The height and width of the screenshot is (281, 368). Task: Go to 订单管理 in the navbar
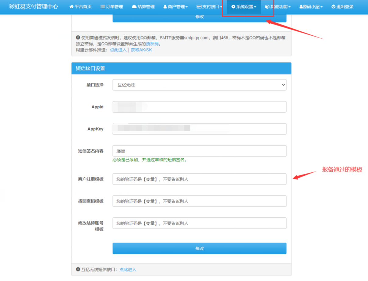click(112, 7)
